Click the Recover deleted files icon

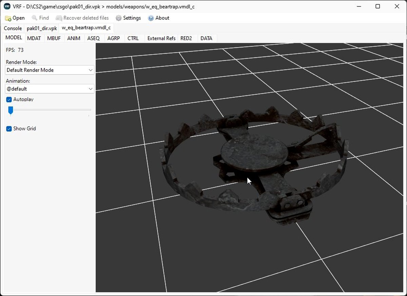pos(59,18)
